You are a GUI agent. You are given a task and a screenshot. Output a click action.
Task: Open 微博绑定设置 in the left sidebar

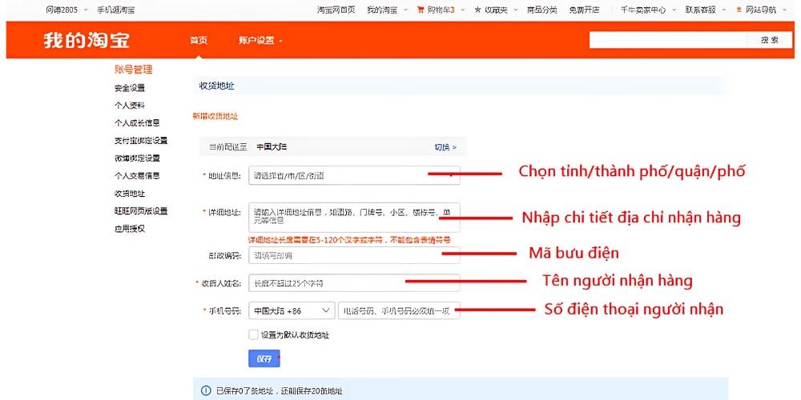(x=137, y=158)
